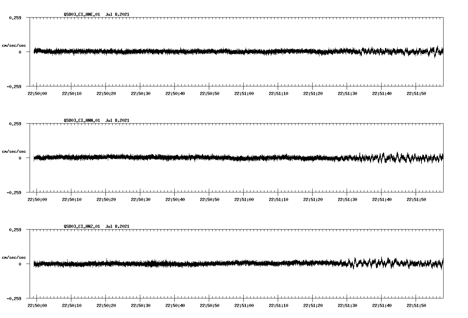Click the Jul 8,2021 date on top plot
Image resolution: width=468 pixels, height=318 pixels.
[x=118, y=14]
